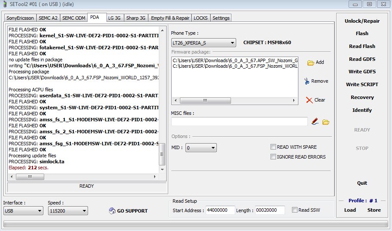Click the Store profile button

point(374,210)
